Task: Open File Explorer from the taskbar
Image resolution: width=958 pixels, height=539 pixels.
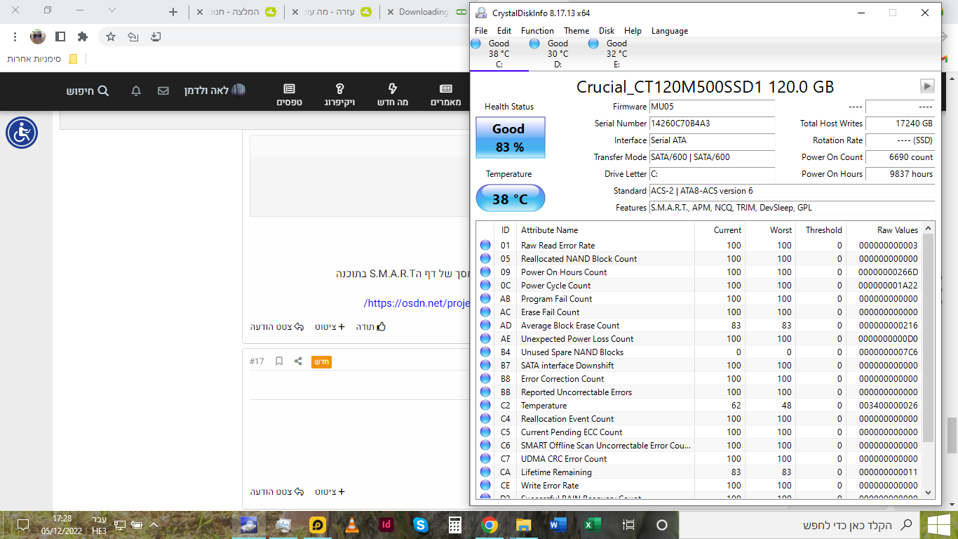Action: click(524, 524)
